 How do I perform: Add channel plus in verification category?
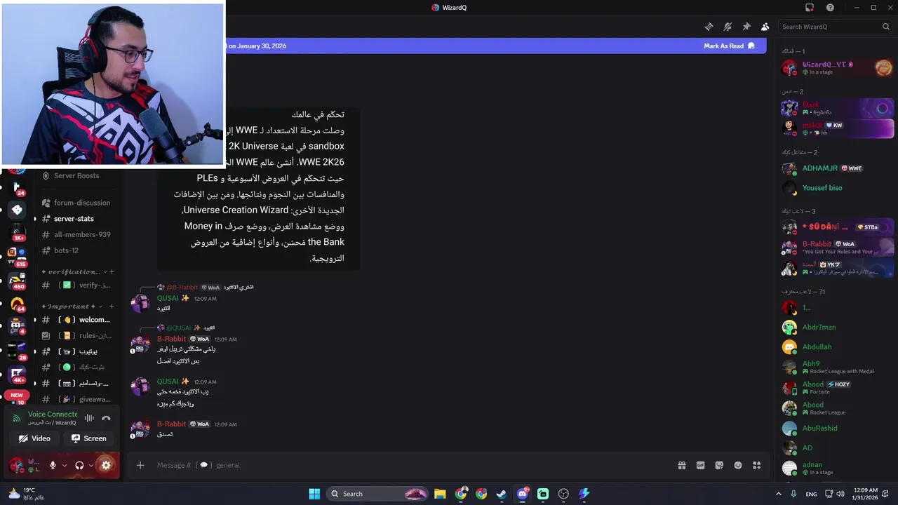click(x=112, y=272)
